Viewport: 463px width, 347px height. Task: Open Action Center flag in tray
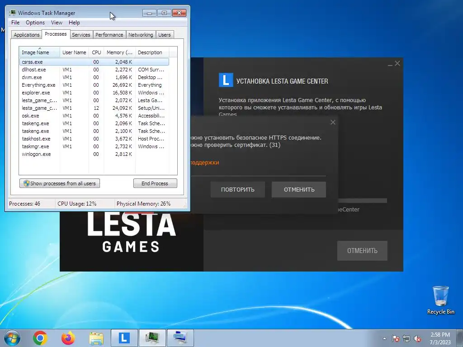[x=395, y=338]
